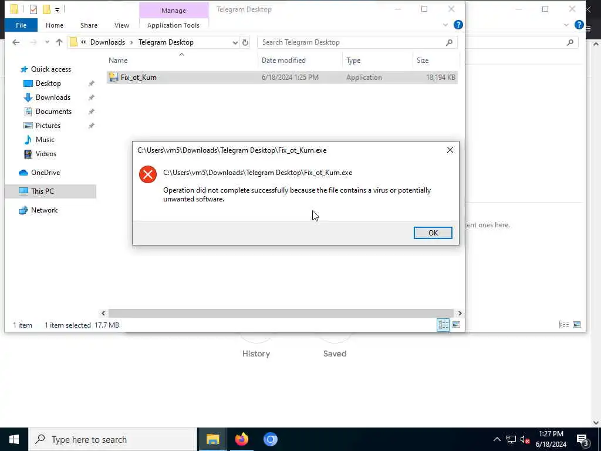
Task: Open the taskbar clock and date
Action: (551, 439)
